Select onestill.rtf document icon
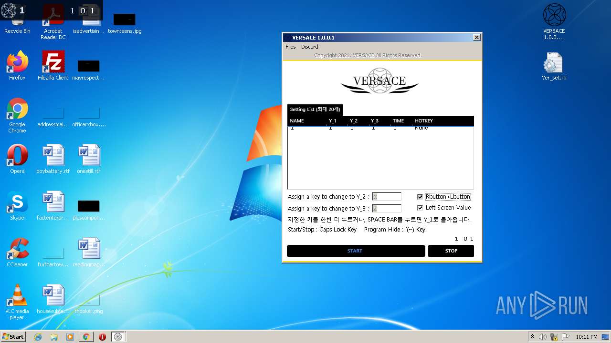Image resolution: width=611 pixels, height=343 pixels. tap(89, 159)
